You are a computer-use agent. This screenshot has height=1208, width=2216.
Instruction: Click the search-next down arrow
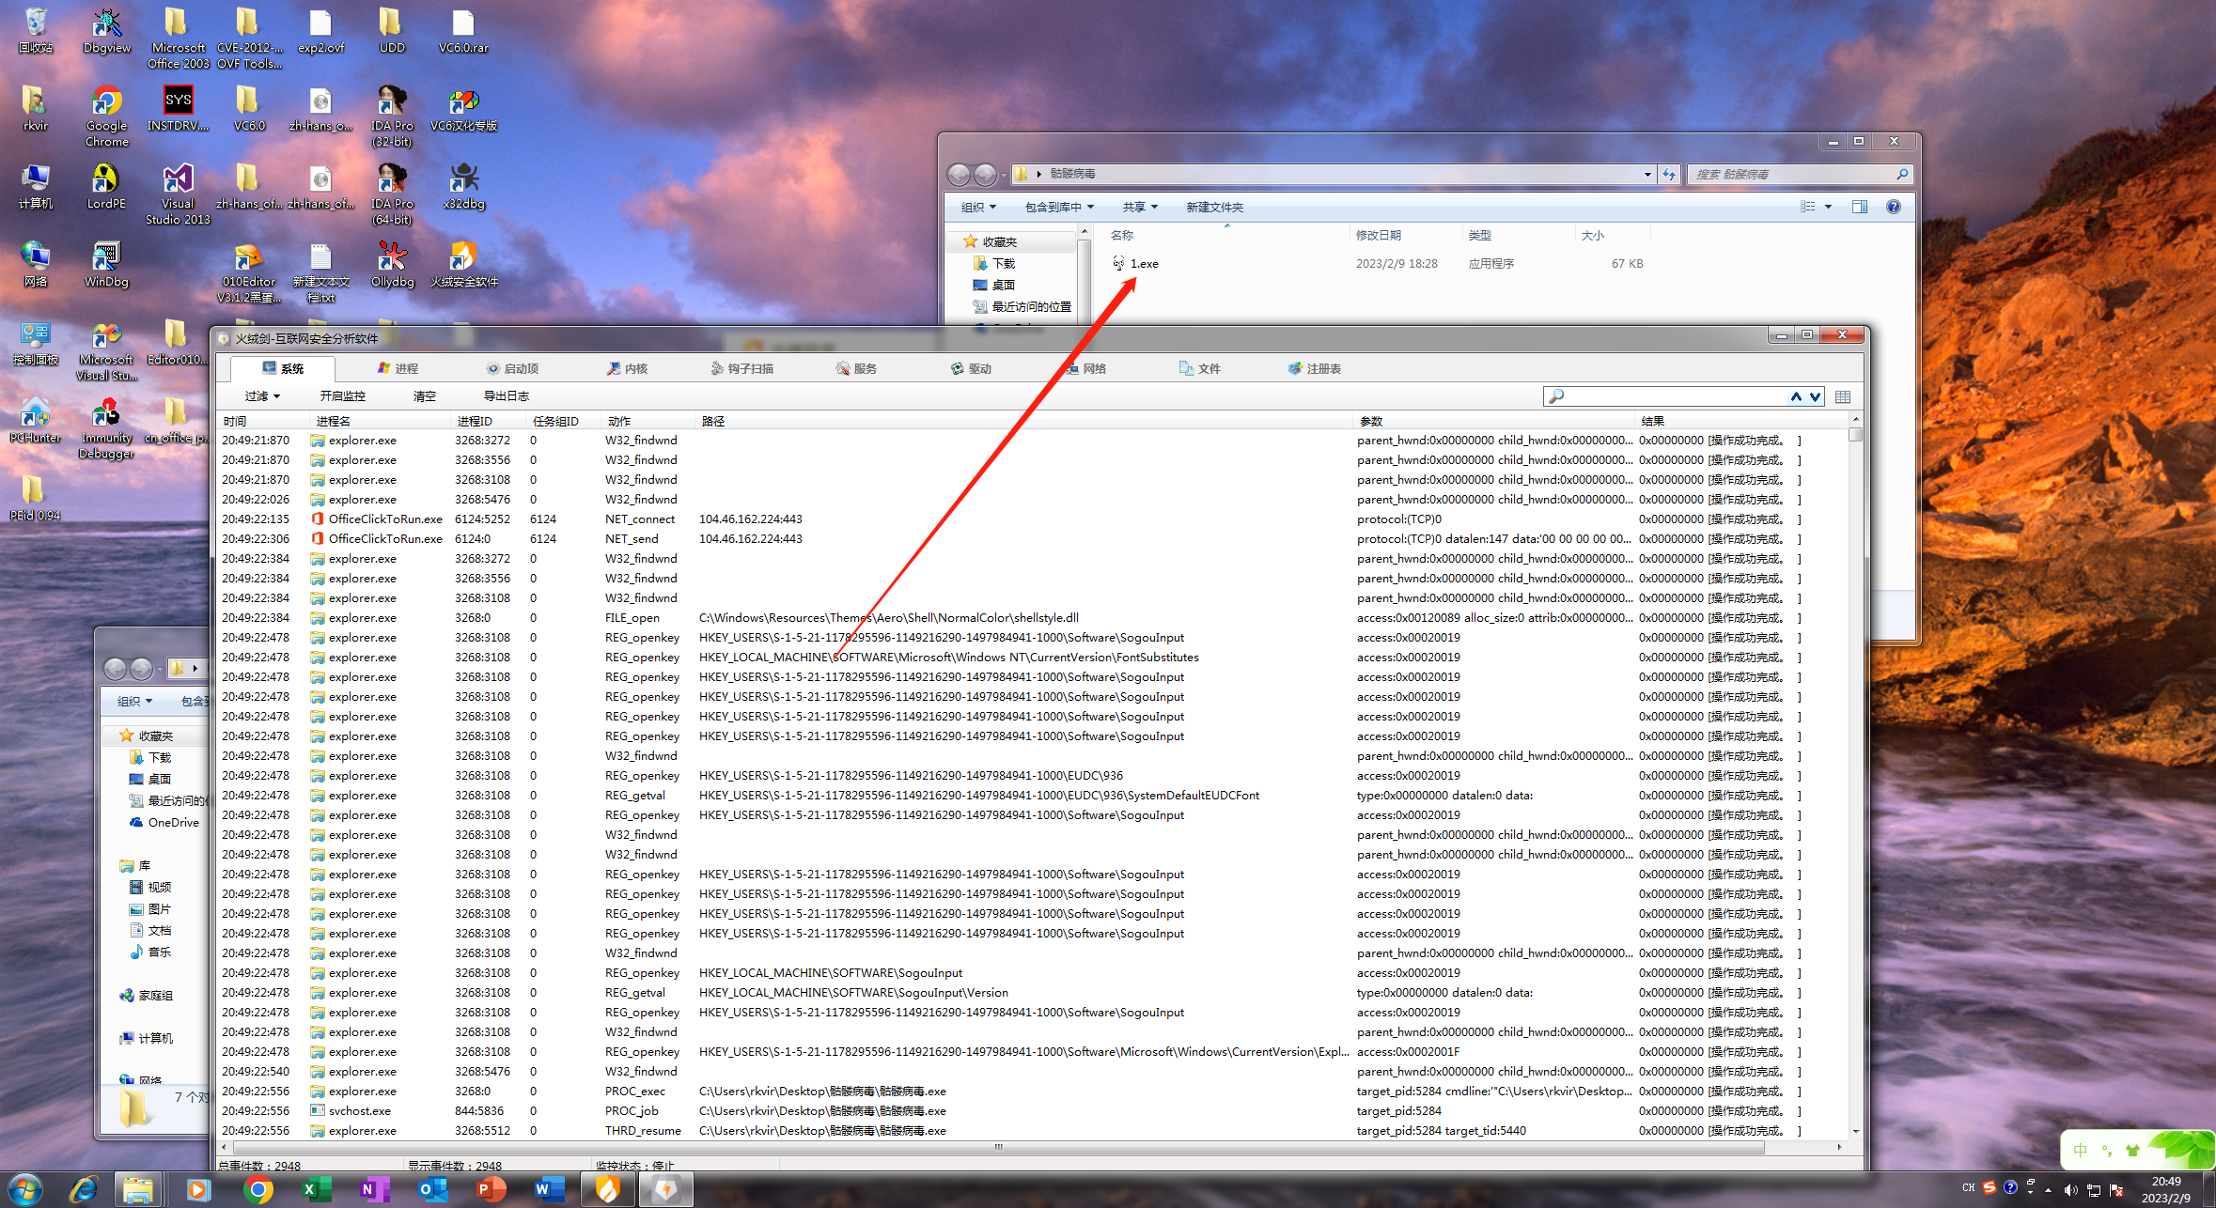click(1815, 396)
